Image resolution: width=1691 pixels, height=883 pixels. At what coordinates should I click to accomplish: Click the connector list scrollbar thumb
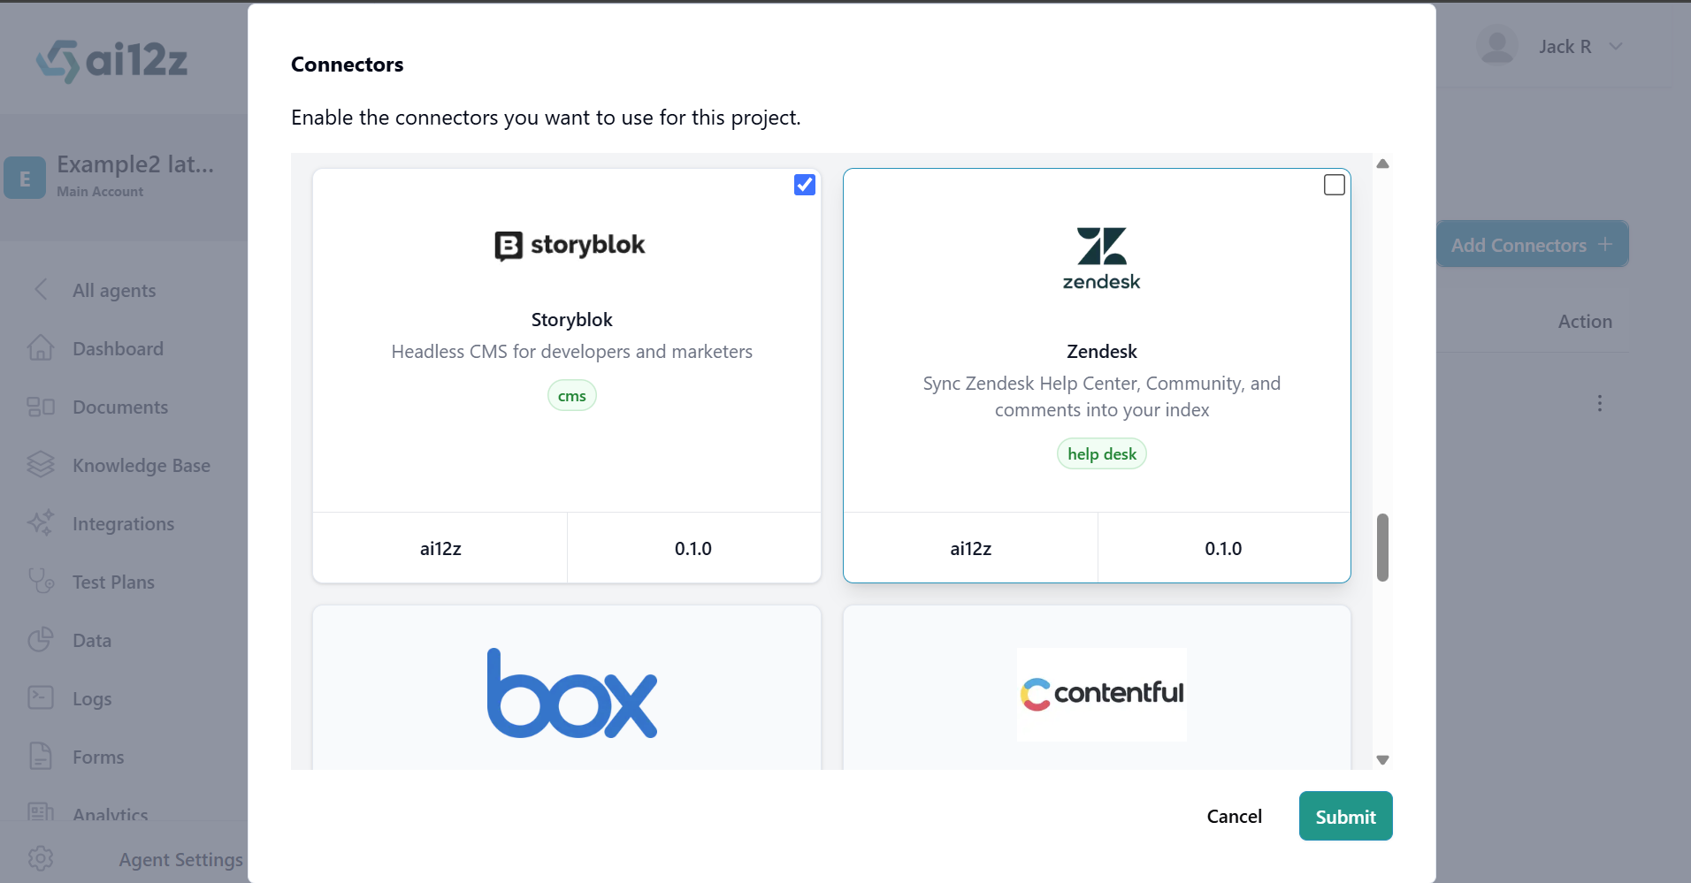pos(1382,547)
